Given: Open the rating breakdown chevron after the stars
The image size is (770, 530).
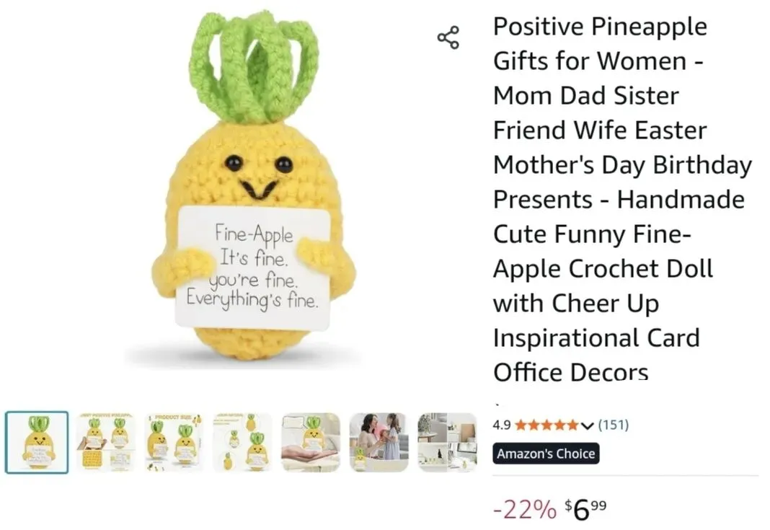Looking at the screenshot, I should click(587, 425).
